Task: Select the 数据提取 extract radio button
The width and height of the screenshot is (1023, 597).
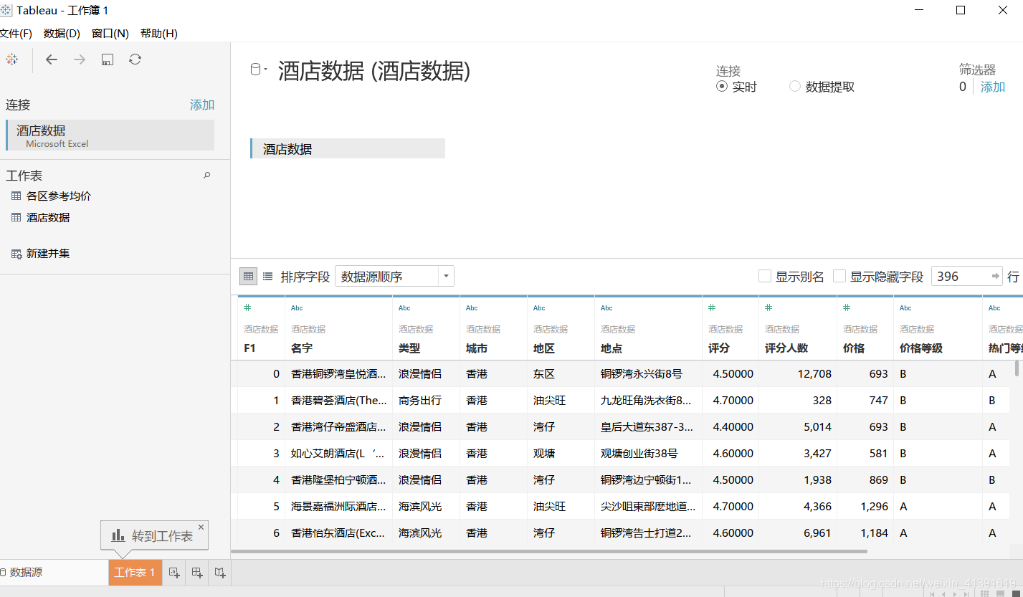Action: pos(794,87)
